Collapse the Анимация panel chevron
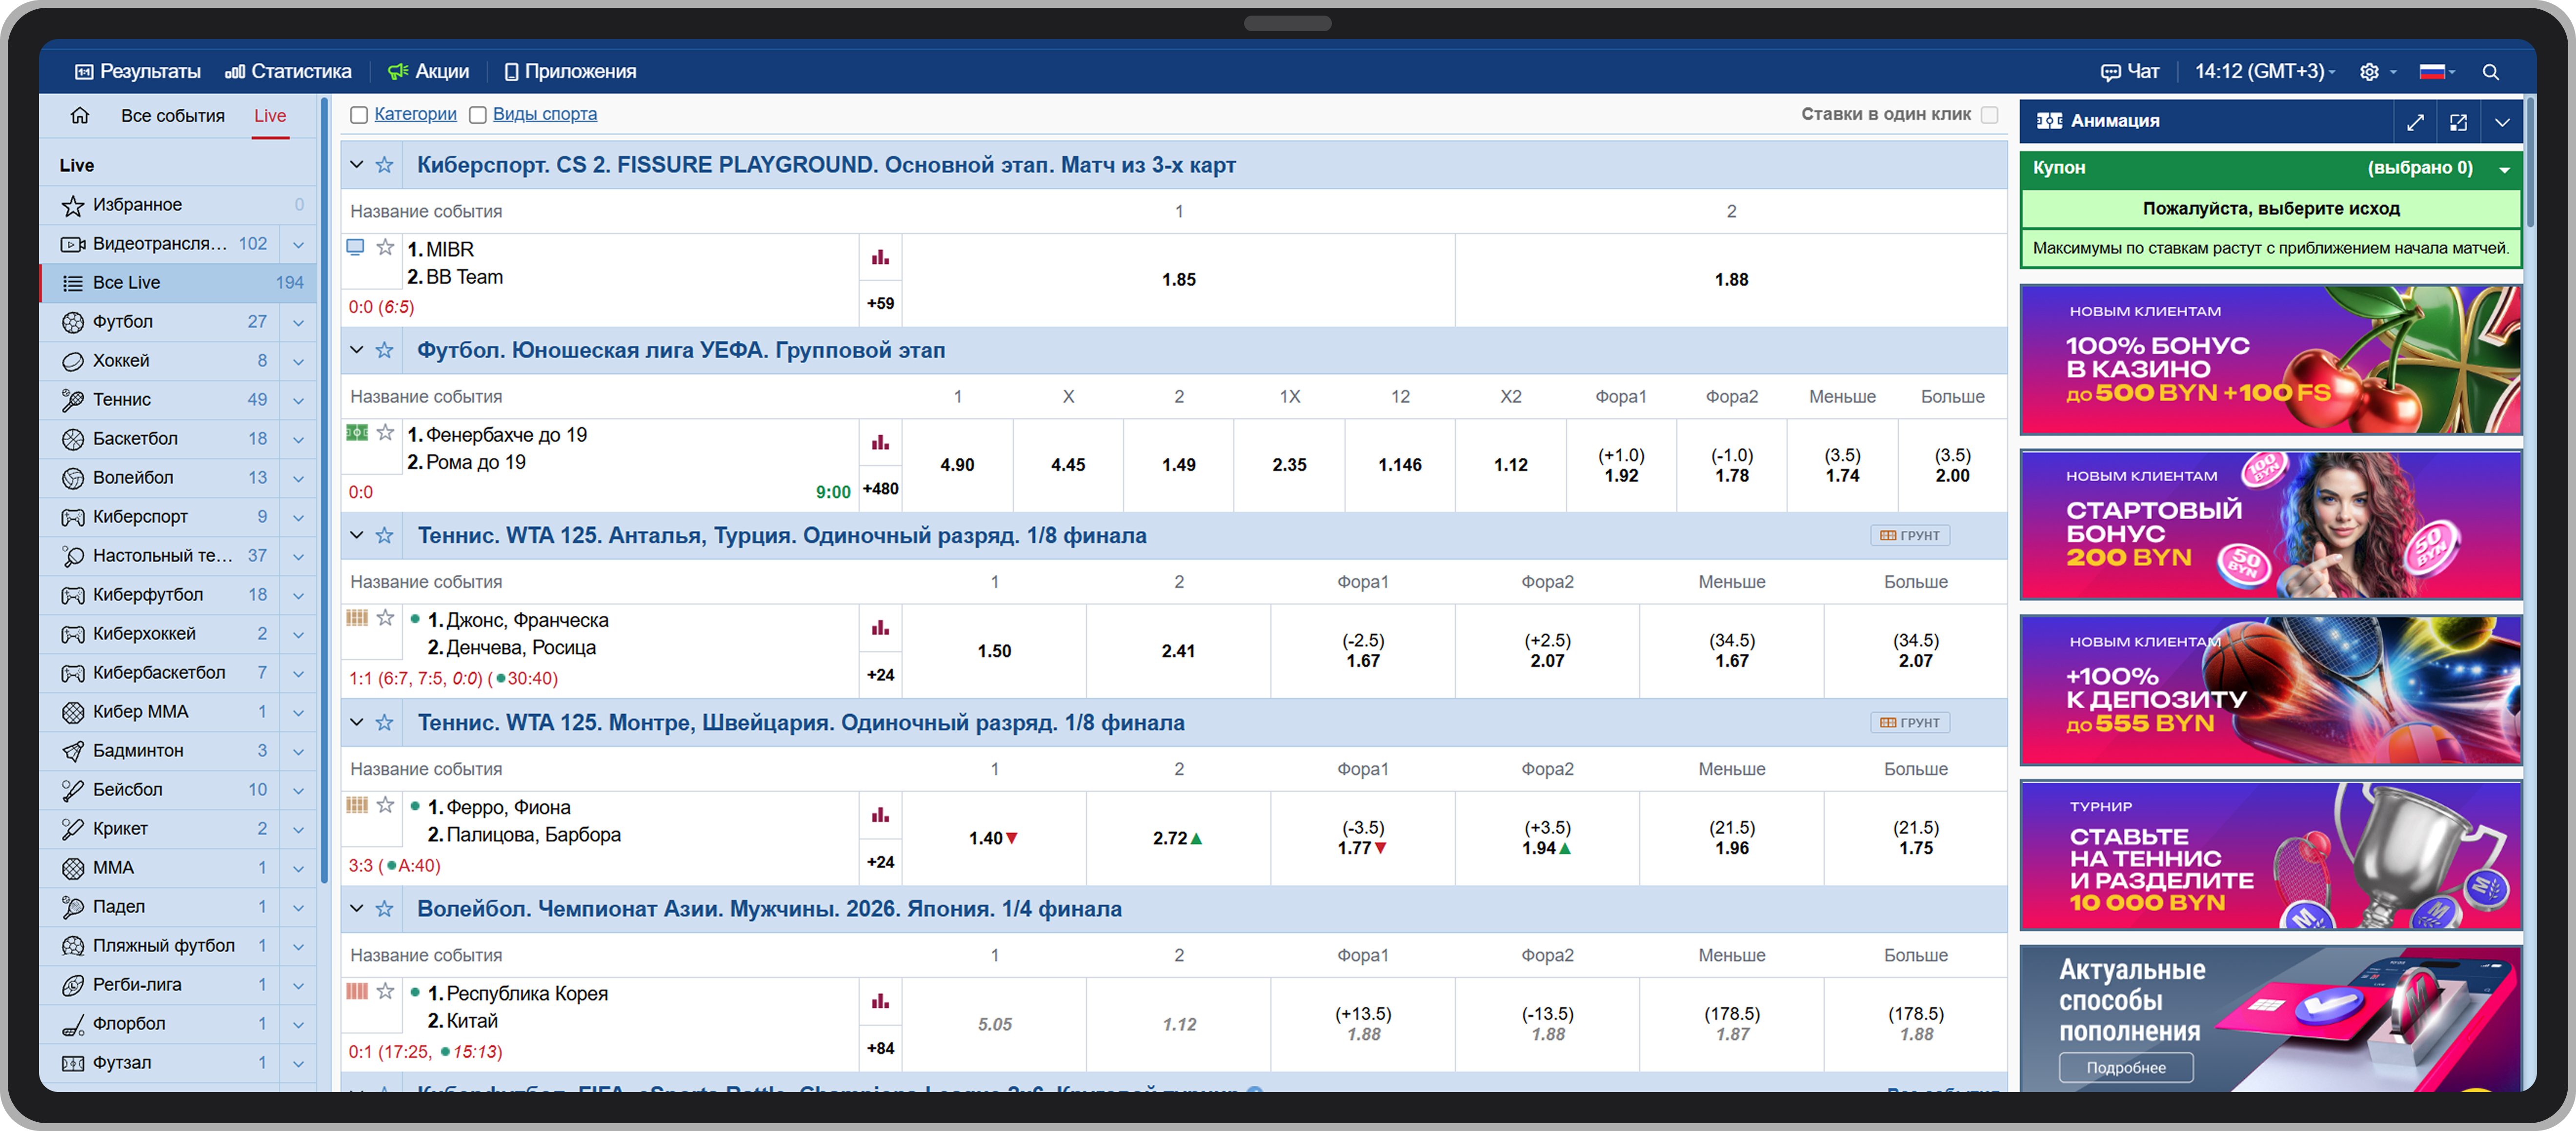The width and height of the screenshot is (2576, 1131). tap(2501, 122)
